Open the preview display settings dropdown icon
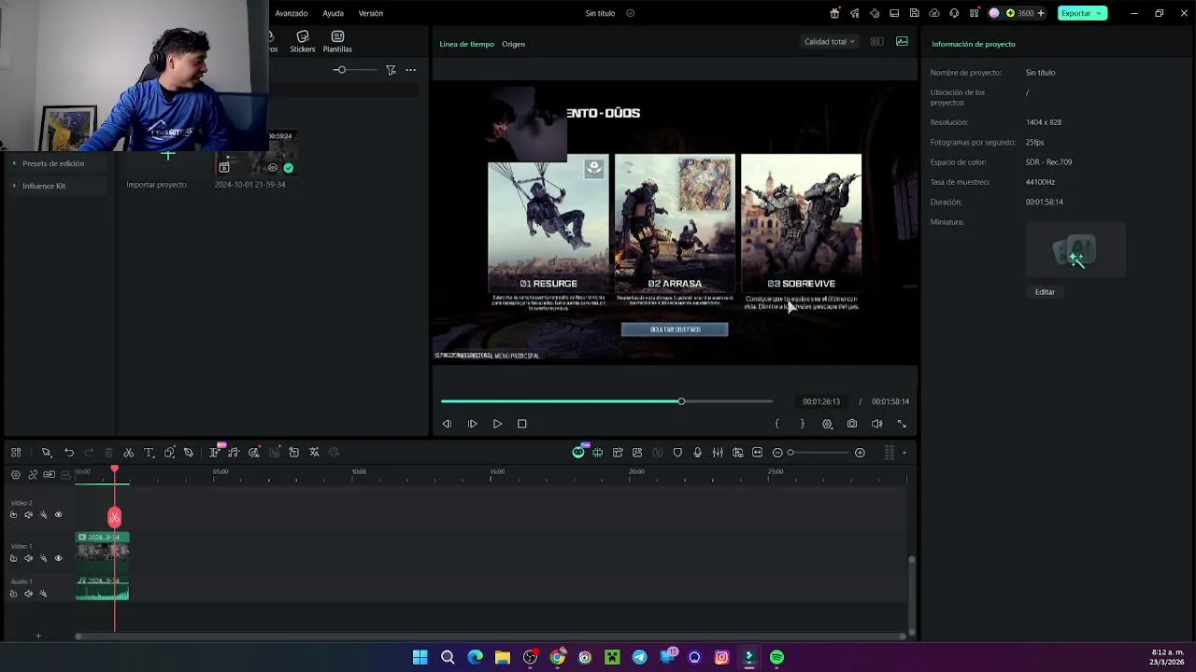This screenshot has width=1196, height=672. click(x=827, y=424)
